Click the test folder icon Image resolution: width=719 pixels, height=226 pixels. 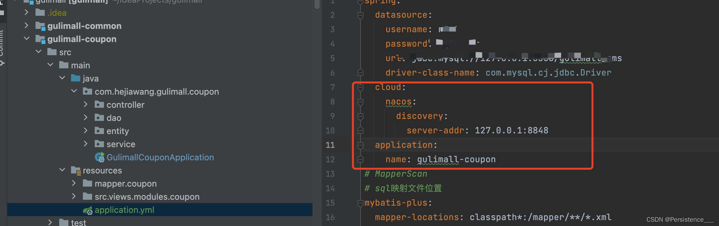click(x=64, y=222)
